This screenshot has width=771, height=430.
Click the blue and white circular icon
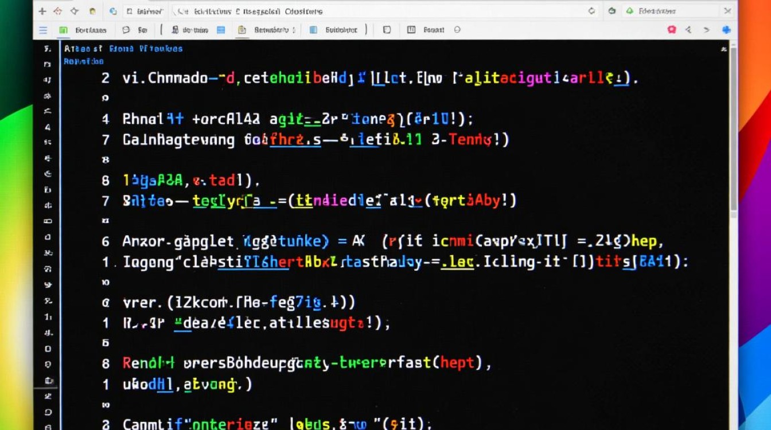pos(113,11)
